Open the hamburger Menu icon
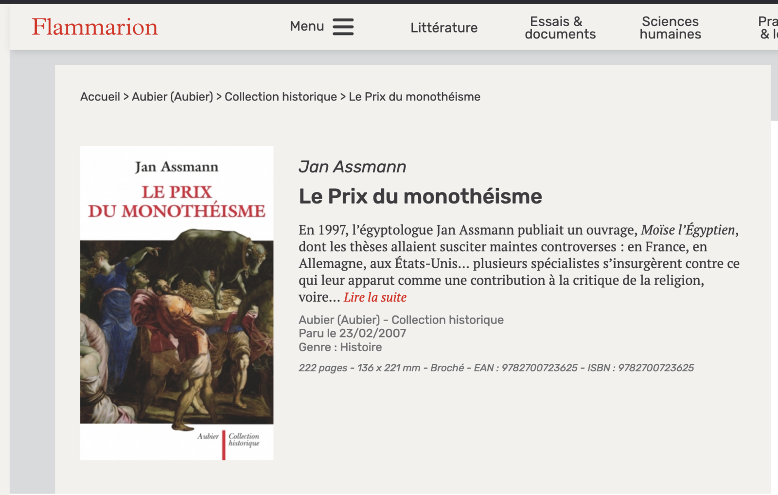 coord(343,27)
